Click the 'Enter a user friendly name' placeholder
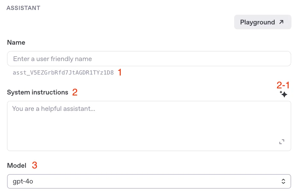 pyautogui.click(x=52, y=59)
